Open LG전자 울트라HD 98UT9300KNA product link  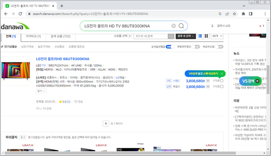63,59
